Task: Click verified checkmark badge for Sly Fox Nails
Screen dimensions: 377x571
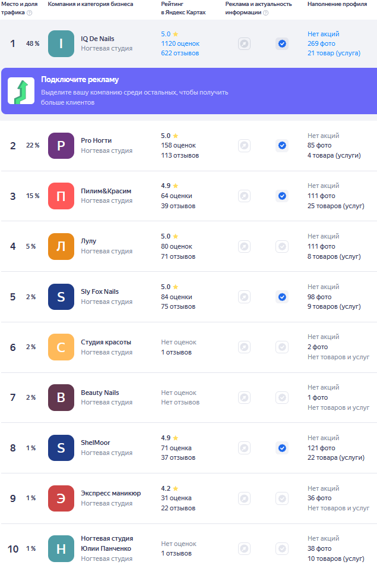Action: [282, 297]
